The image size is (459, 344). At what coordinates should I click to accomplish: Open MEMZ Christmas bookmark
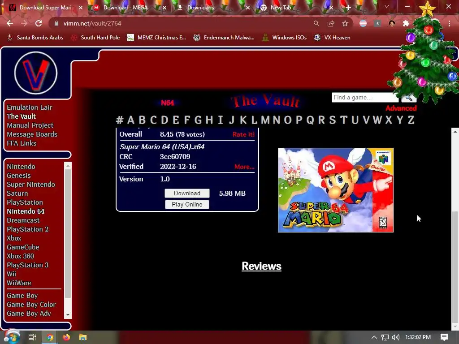coord(156,38)
